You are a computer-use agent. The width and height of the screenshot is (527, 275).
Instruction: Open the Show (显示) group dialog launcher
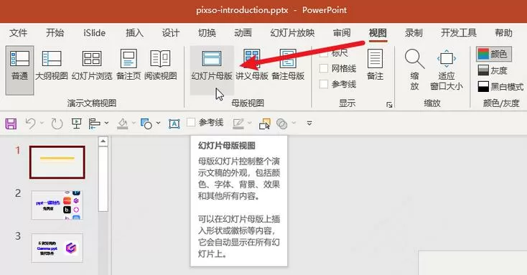[x=389, y=105]
